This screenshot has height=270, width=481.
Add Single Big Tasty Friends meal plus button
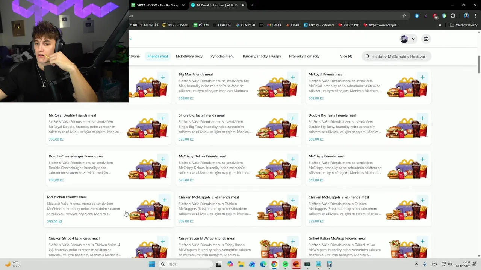(x=293, y=118)
